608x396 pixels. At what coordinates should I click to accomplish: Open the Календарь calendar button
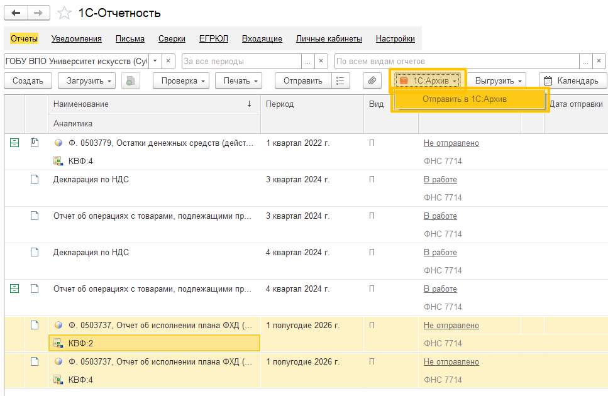click(573, 80)
